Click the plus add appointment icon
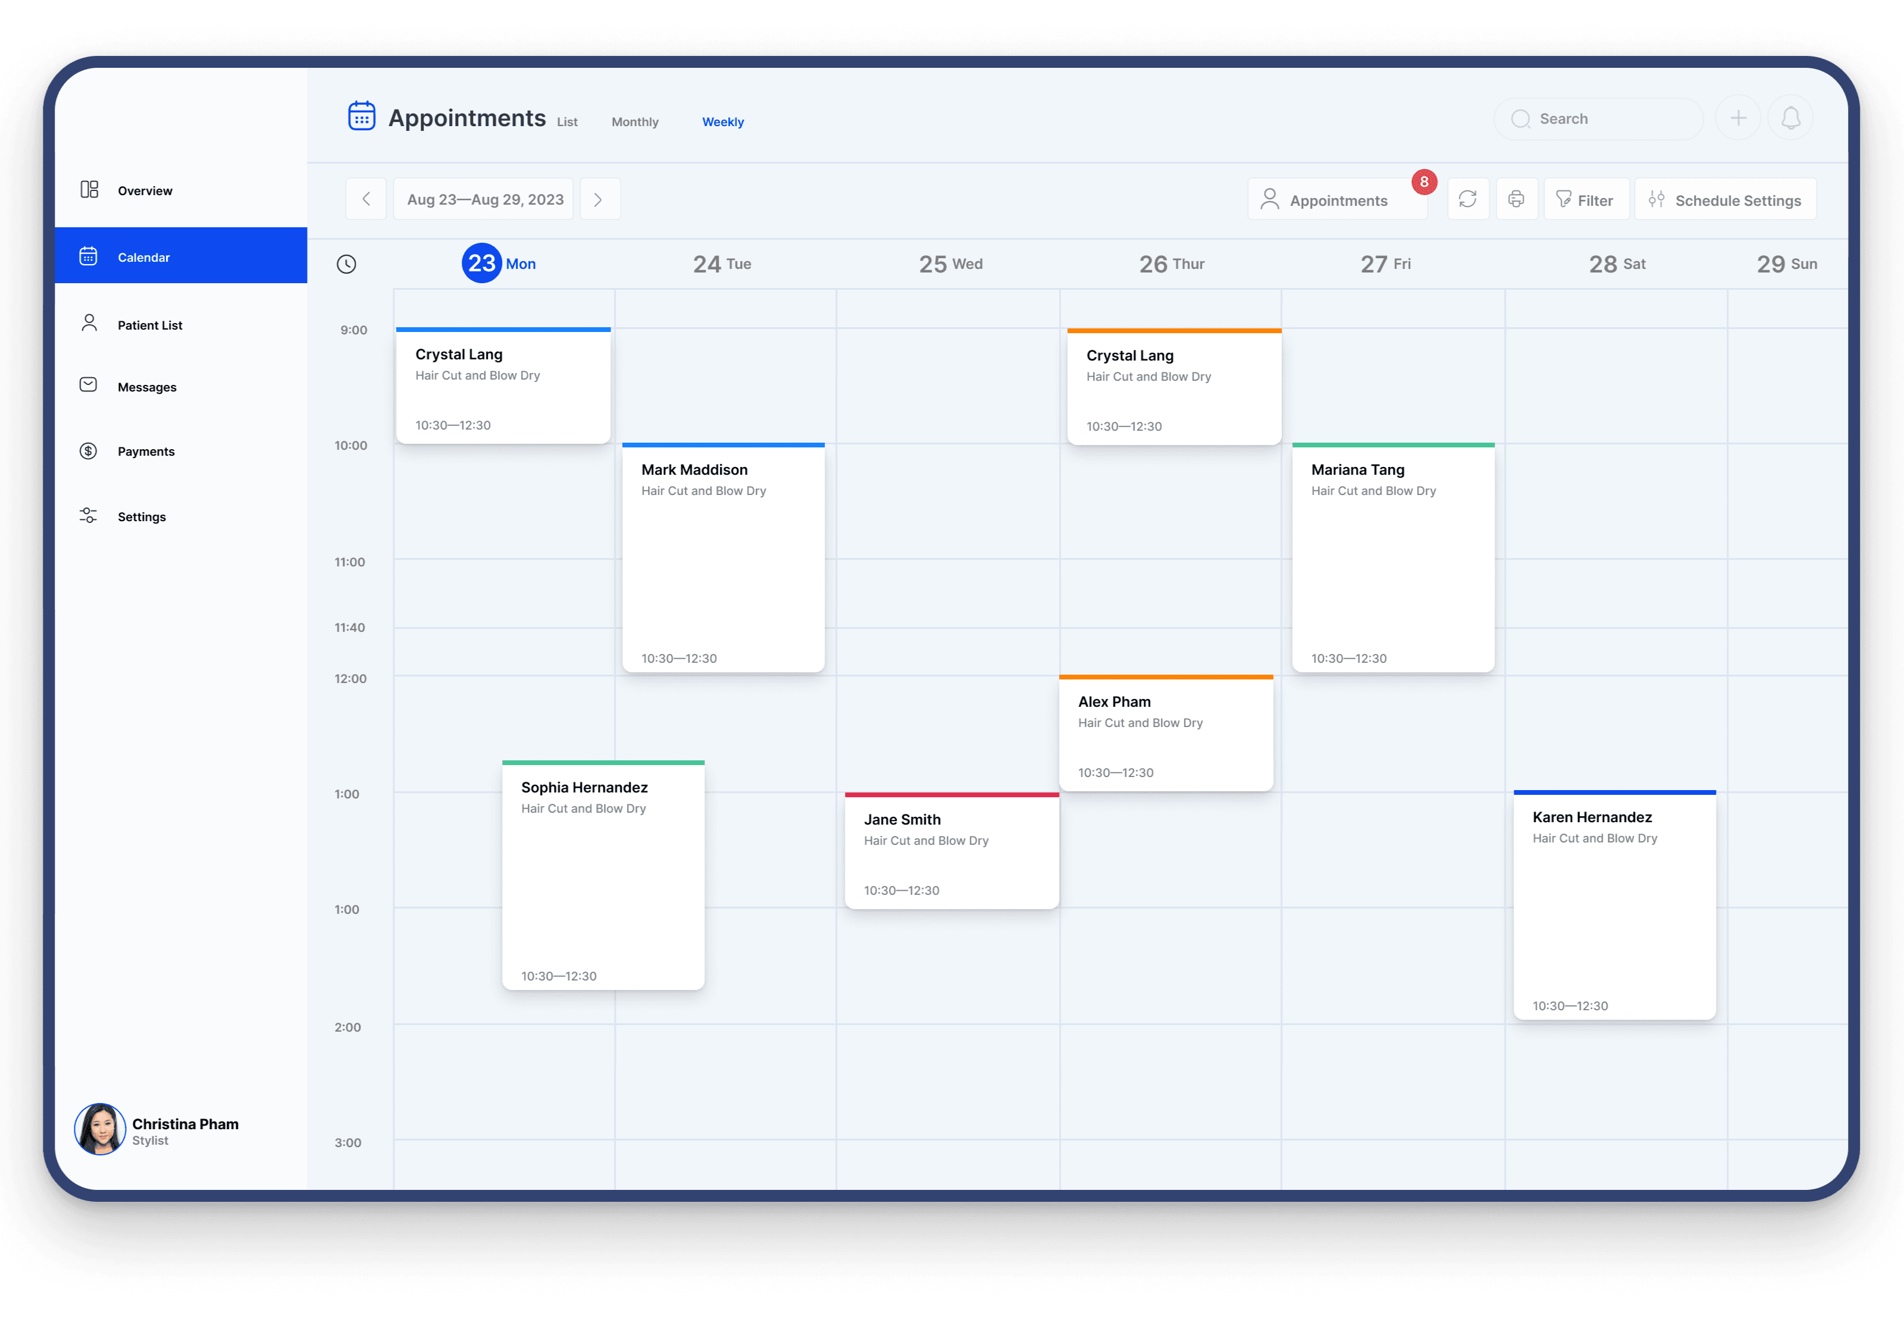 click(x=1738, y=118)
